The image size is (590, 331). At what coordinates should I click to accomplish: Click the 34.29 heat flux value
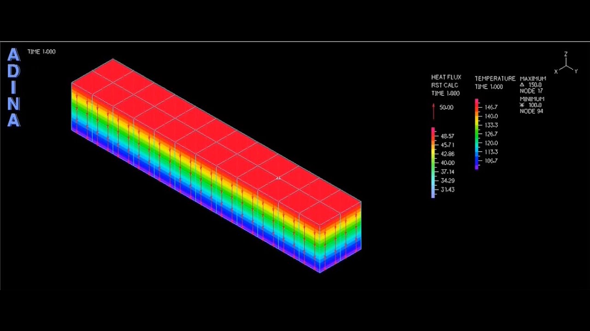pos(448,181)
